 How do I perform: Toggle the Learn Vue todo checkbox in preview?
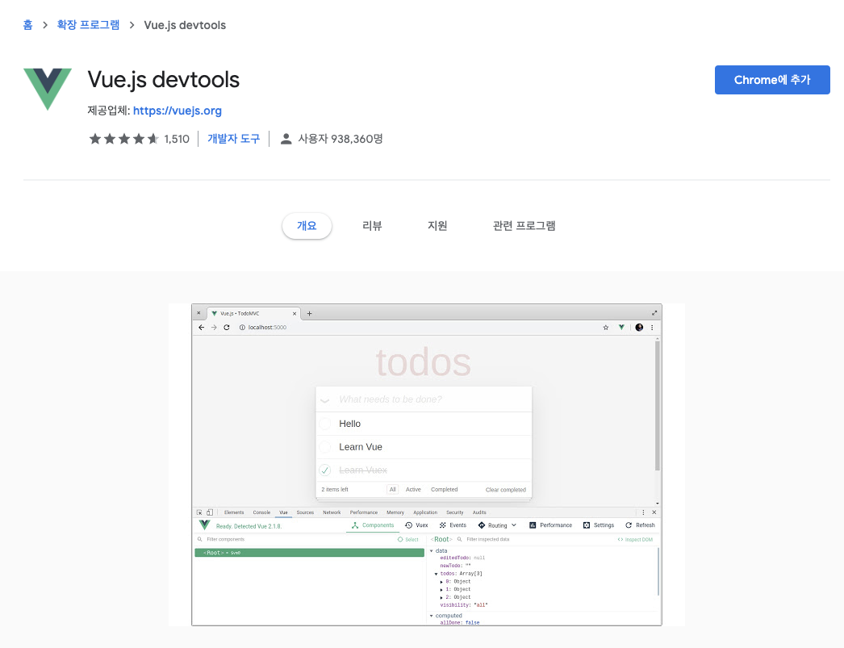[325, 447]
